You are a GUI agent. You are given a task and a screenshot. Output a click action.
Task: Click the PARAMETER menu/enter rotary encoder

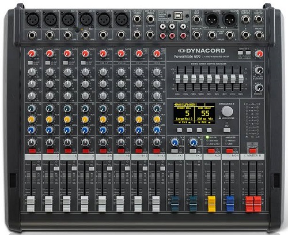(227, 111)
